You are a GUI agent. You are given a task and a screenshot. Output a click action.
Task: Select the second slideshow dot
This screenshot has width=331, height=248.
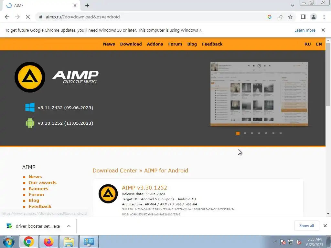click(245, 133)
